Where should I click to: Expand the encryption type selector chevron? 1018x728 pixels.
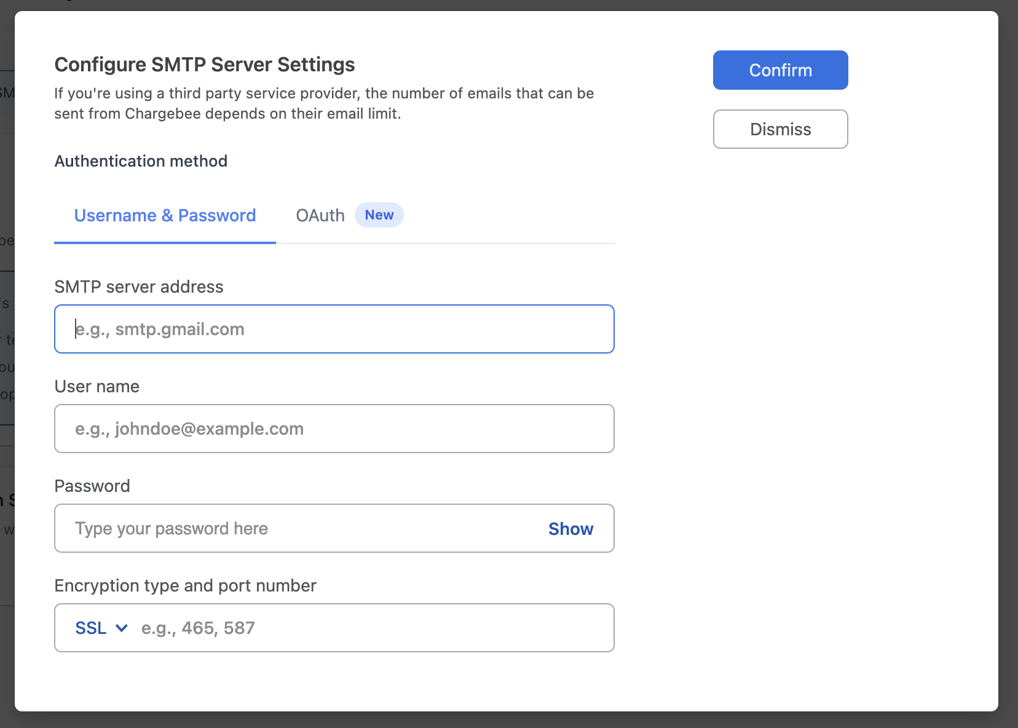(x=121, y=628)
